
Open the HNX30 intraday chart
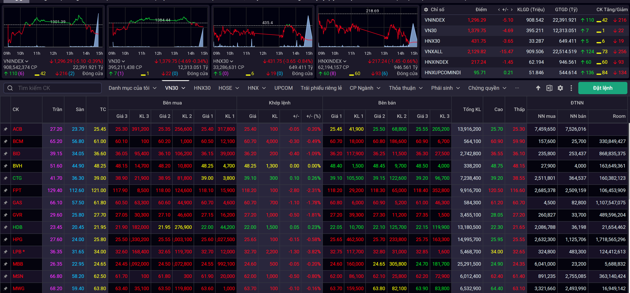[263, 28]
